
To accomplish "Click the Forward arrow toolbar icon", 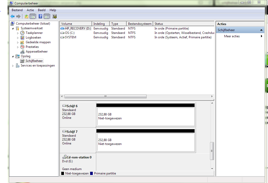I will point(18,16).
